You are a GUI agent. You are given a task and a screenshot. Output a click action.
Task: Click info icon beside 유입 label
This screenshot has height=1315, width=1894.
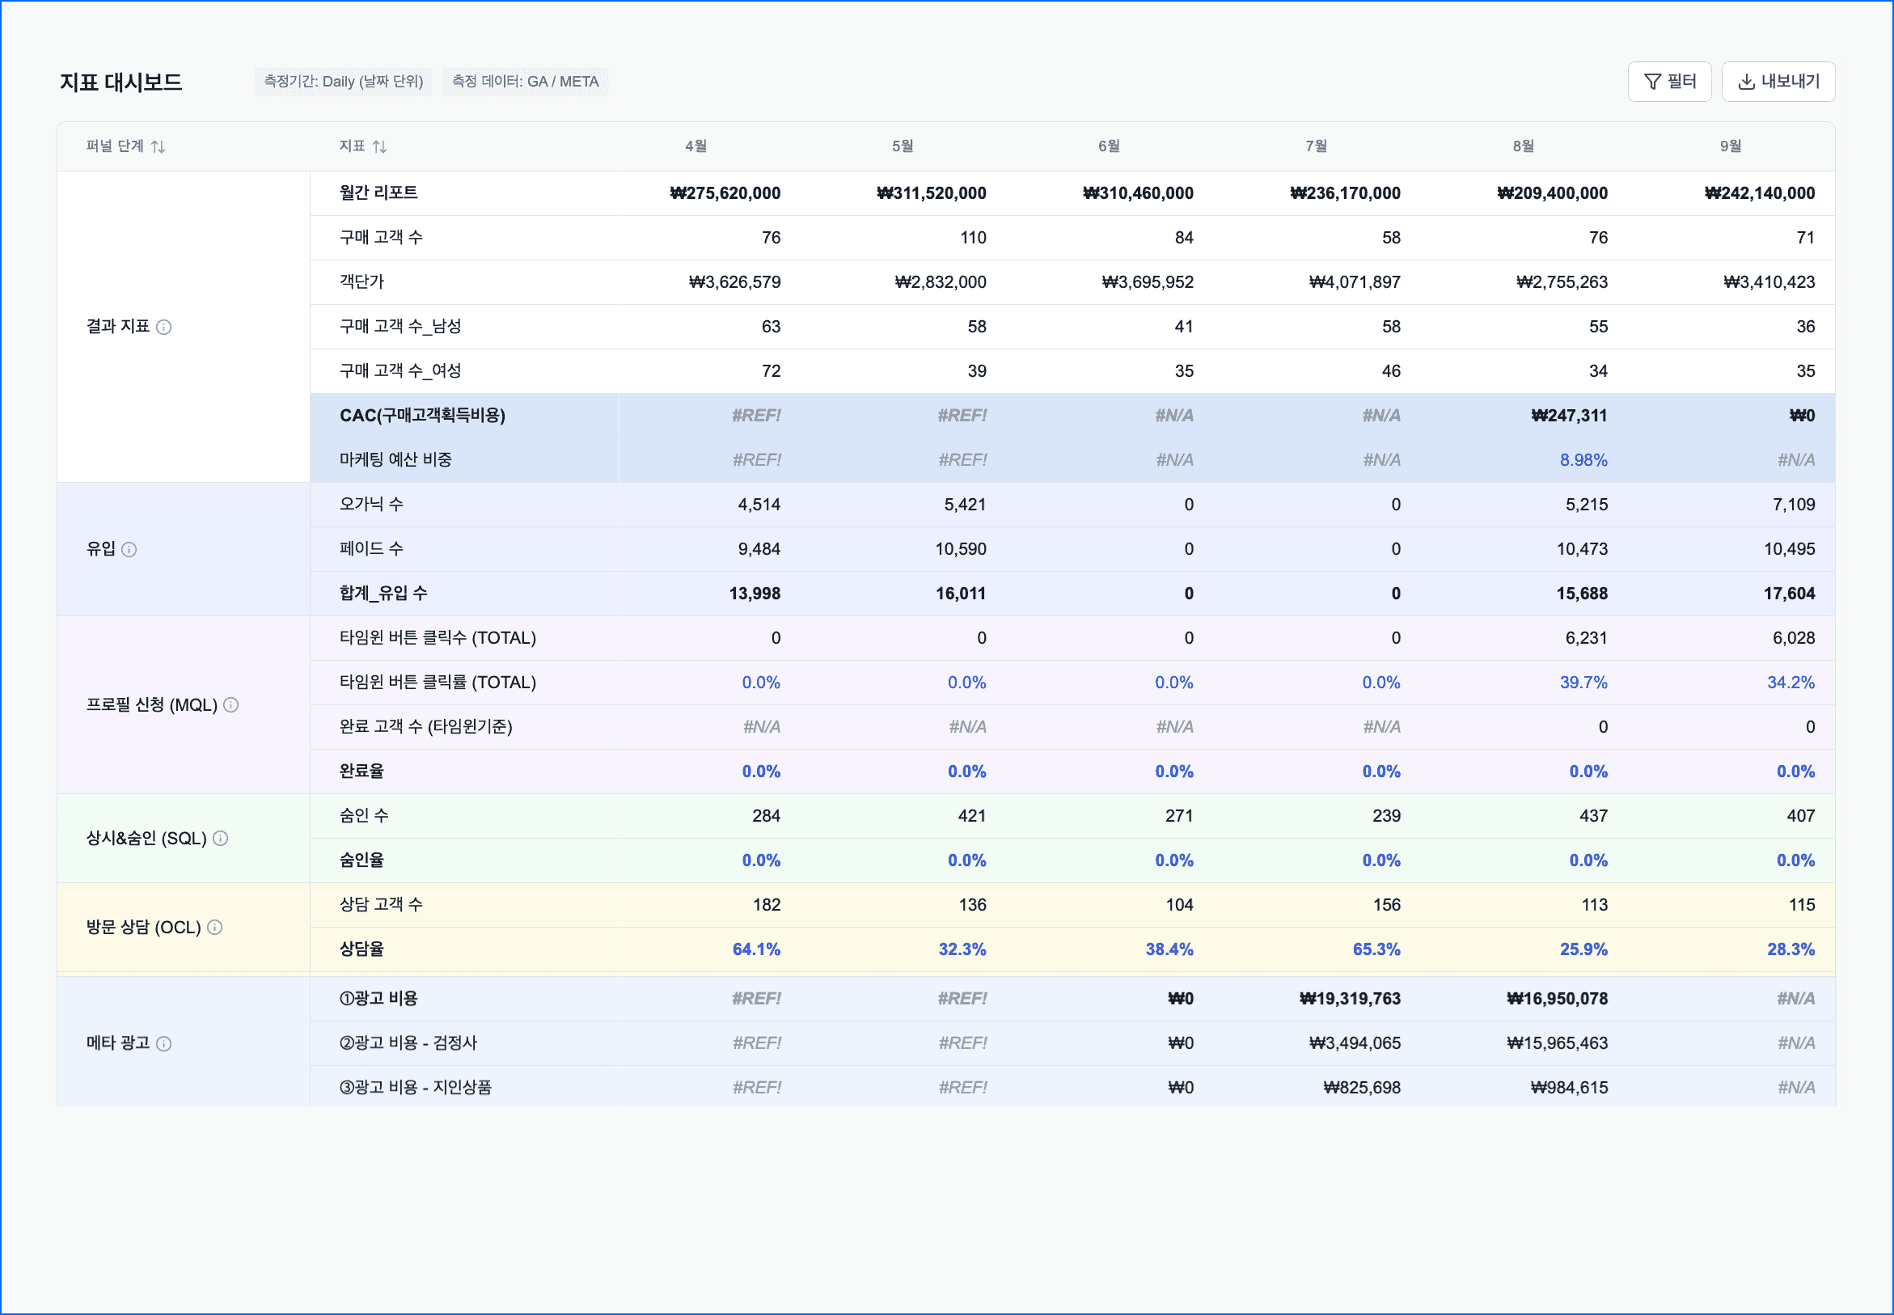129,550
